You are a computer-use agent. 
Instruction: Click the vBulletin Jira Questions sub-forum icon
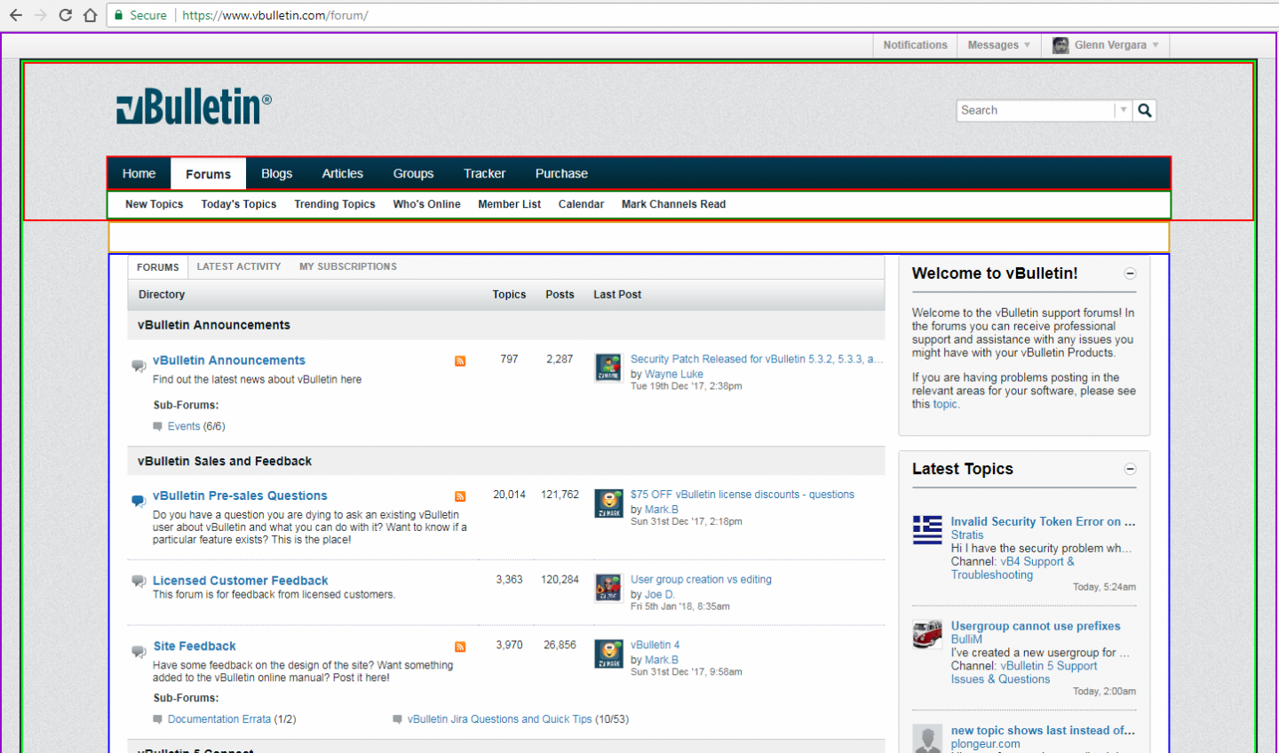click(x=398, y=719)
